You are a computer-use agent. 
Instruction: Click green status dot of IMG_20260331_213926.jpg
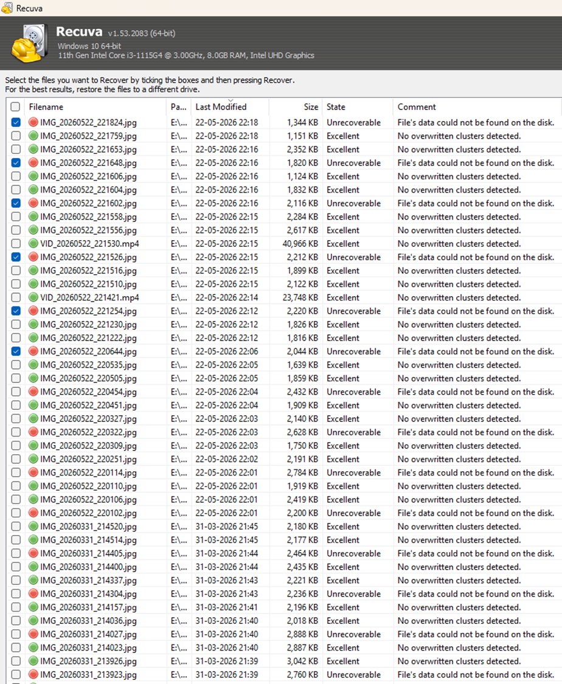pyautogui.click(x=33, y=662)
